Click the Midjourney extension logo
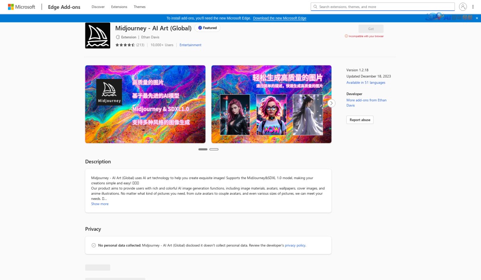 click(x=97, y=35)
